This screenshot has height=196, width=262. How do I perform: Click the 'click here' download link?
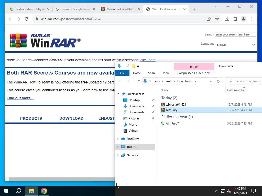pos(148,60)
